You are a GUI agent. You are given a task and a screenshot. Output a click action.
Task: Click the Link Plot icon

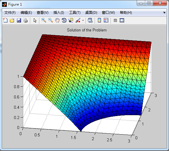[90, 20]
